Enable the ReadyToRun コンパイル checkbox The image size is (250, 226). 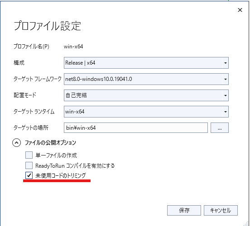[29, 165]
